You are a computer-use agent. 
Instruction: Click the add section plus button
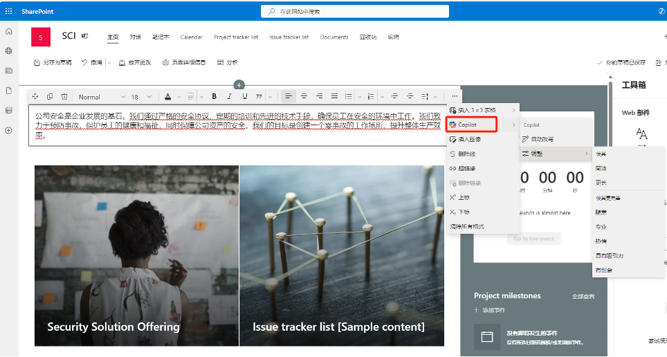click(x=239, y=85)
